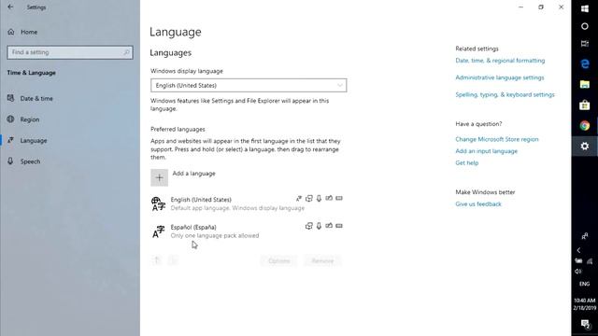Show hidden tray icons chevron
Viewport: 598px width, 336px height.
[578, 250]
